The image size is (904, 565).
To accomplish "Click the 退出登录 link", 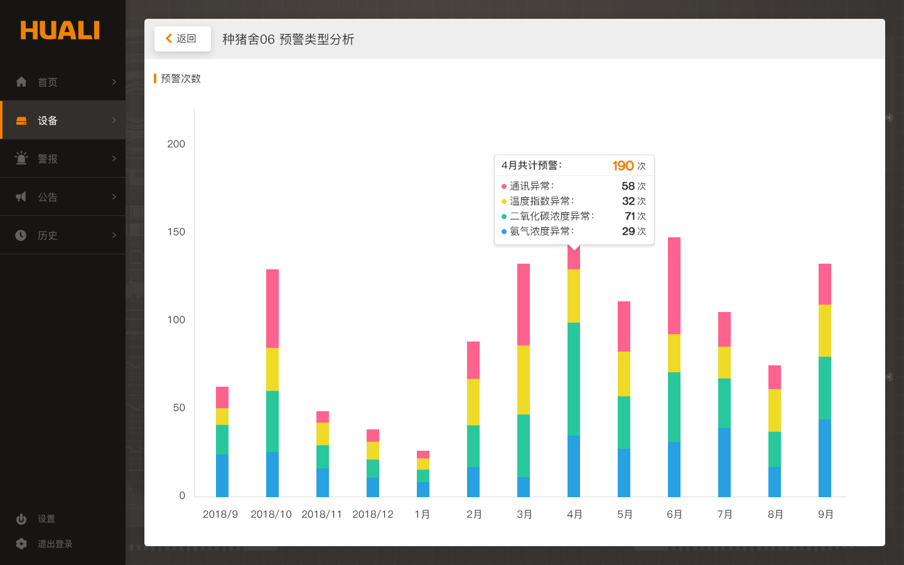I will coord(55,544).
